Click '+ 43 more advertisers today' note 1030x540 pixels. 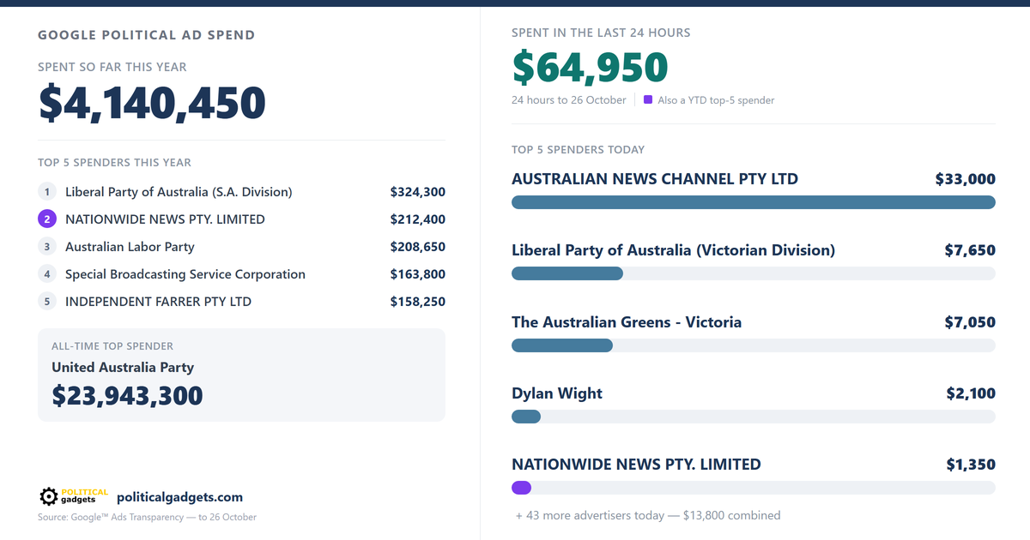tap(648, 516)
